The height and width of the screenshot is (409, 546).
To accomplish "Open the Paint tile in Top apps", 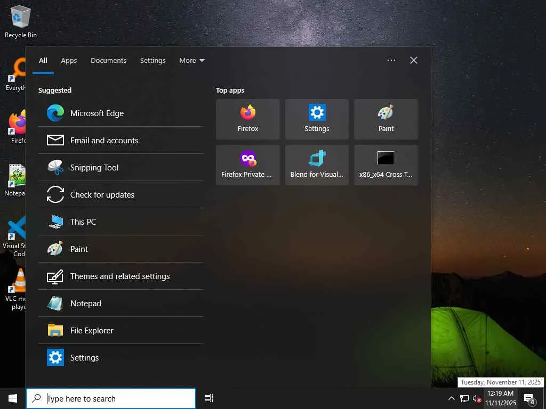I will point(386,119).
